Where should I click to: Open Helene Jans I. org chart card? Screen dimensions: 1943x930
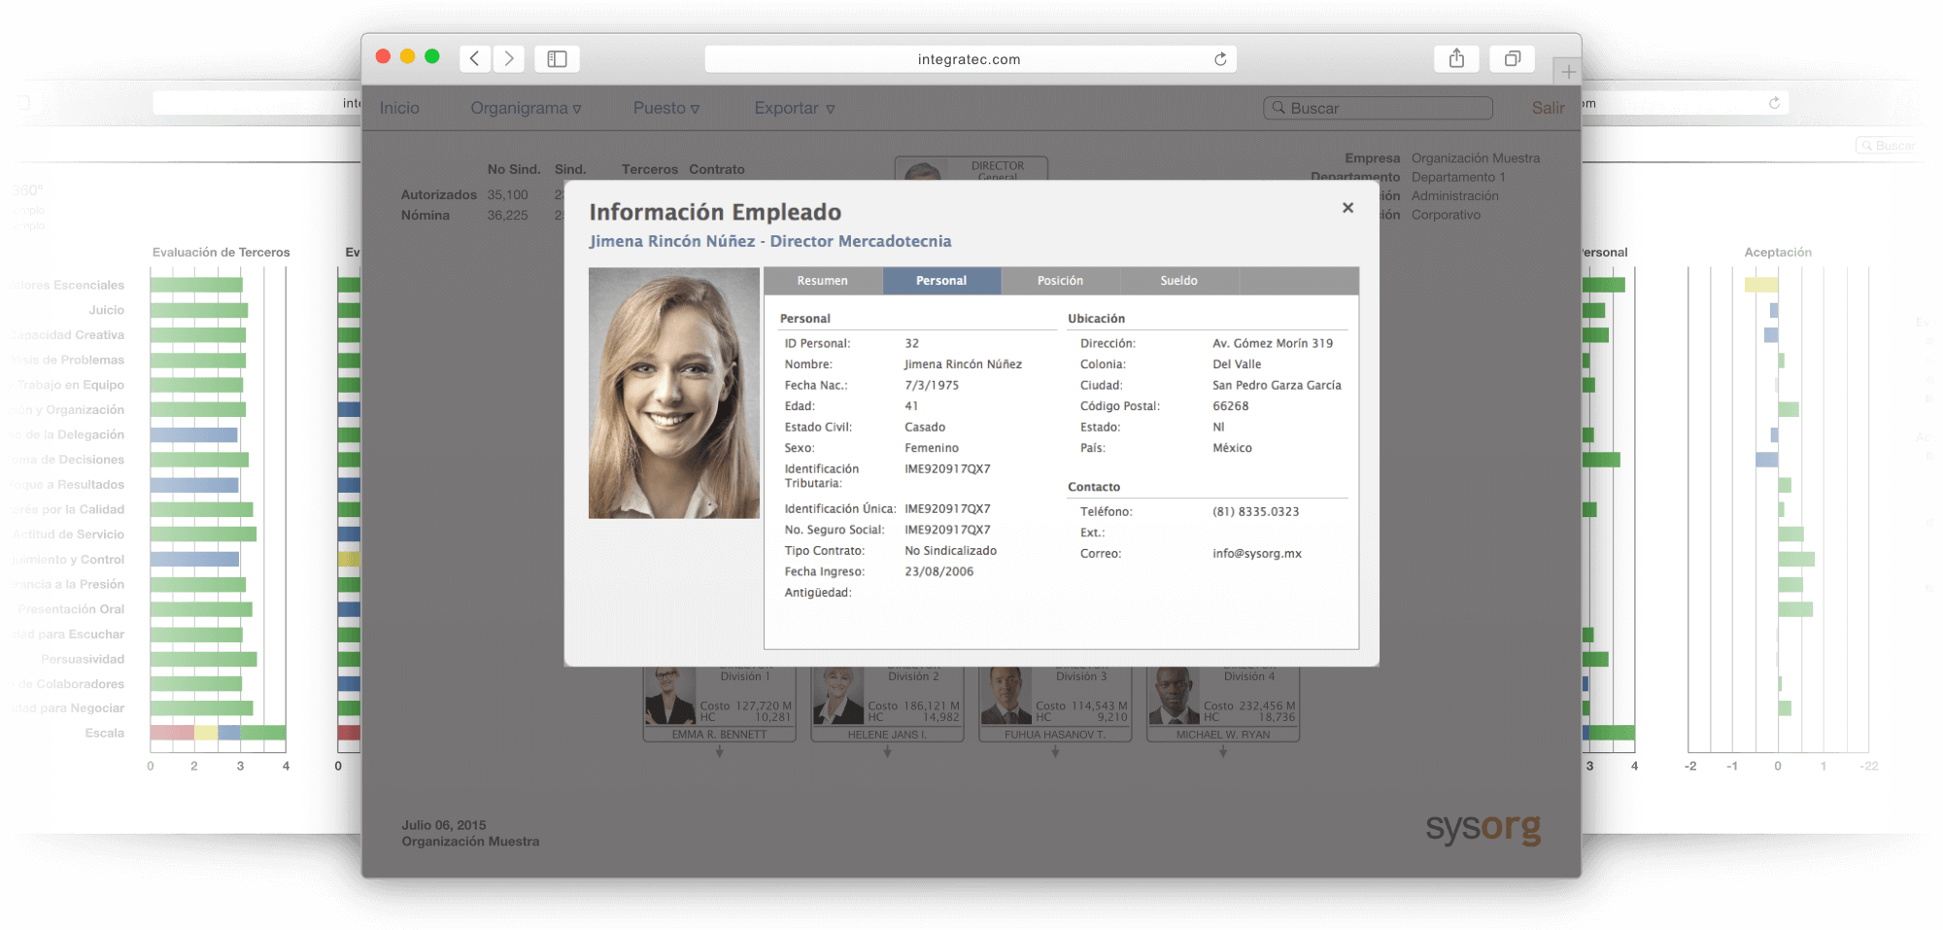point(887,705)
